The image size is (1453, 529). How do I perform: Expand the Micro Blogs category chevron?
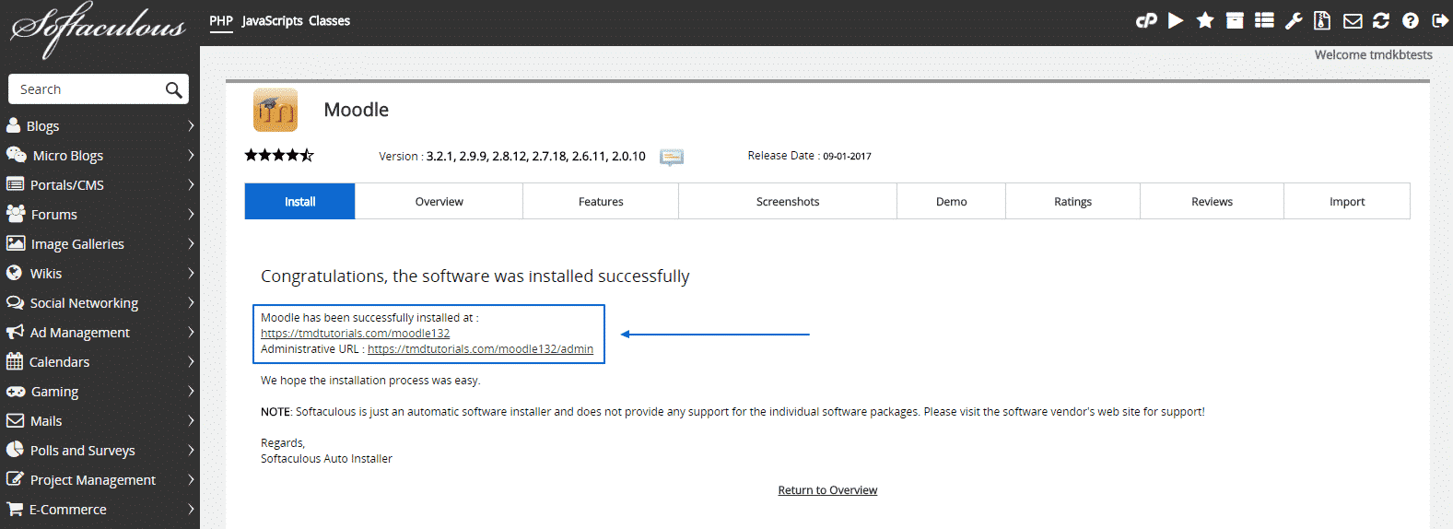point(191,155)
